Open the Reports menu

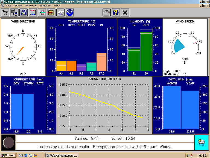31,6
